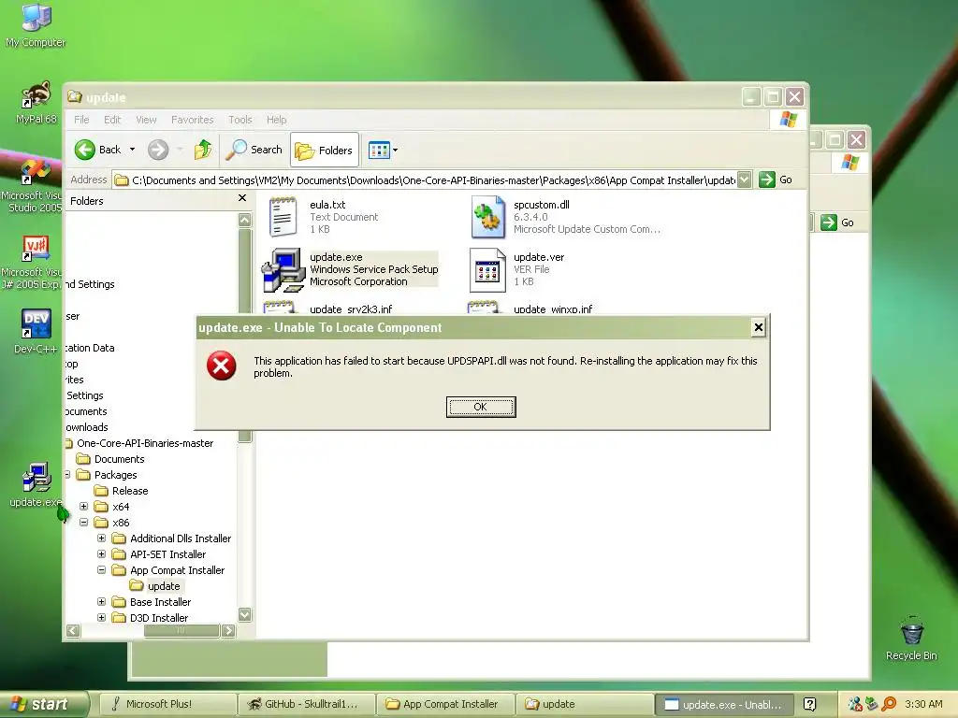The height and width of the screenshot is (718, 958).
Task: Select update.exe desktop icon
Action: coord(36,486)
